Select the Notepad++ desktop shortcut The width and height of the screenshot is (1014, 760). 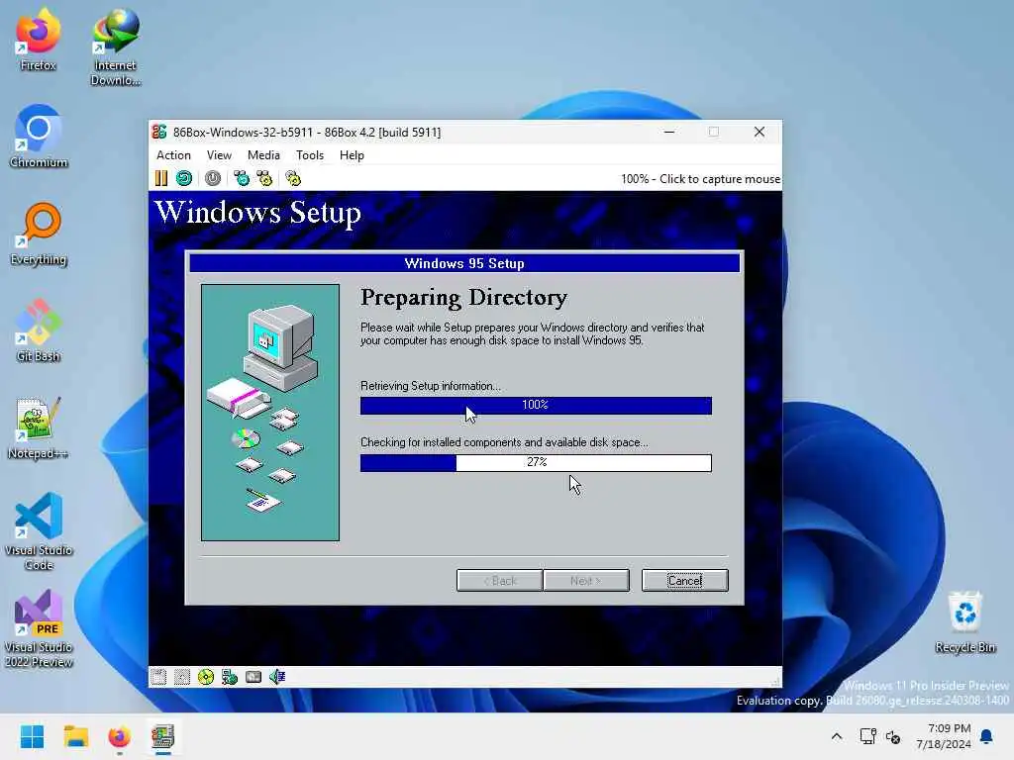pos(39,427)
